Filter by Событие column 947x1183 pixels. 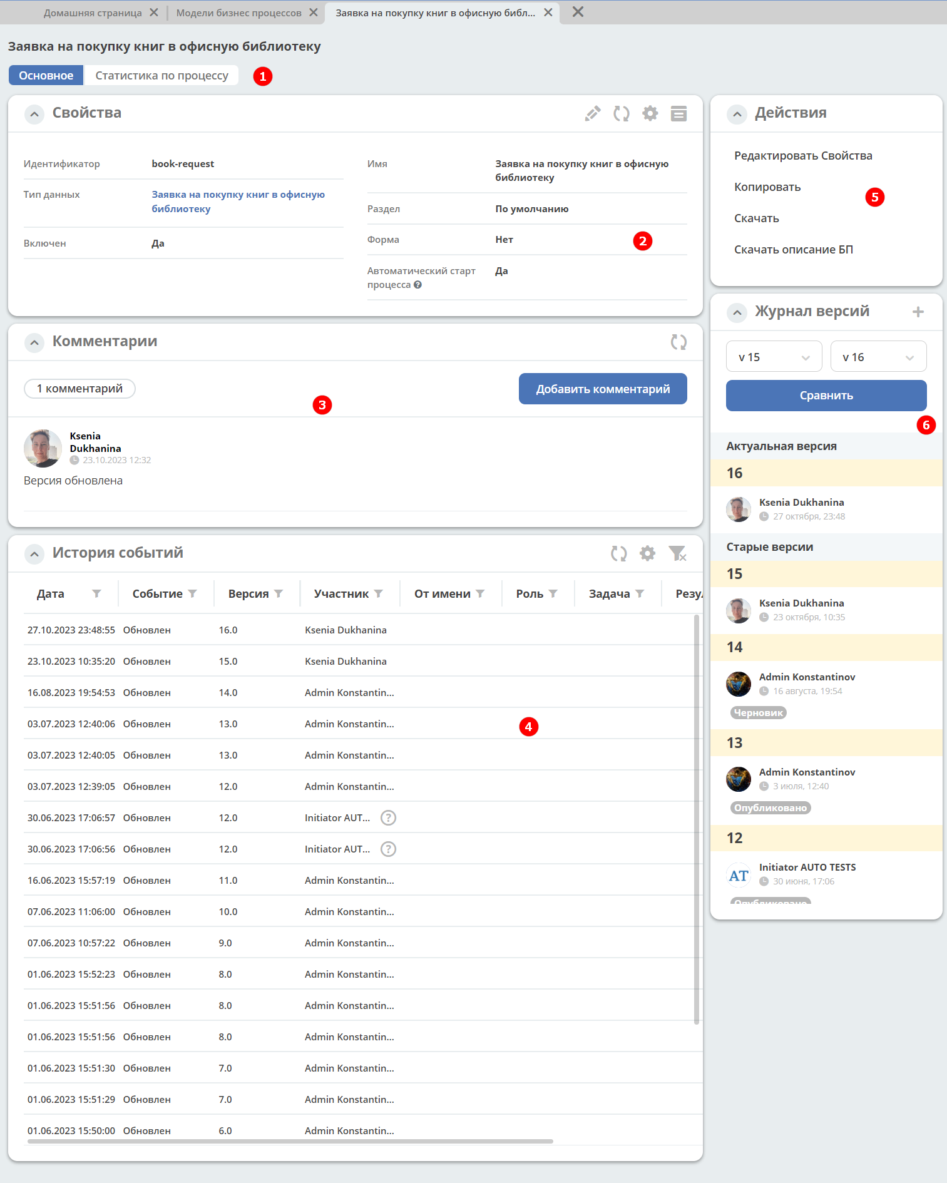(x=193, y=593)
